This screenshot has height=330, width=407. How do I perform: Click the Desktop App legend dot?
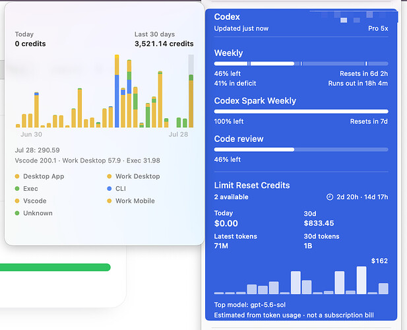pyautogui.click(x=17, y=176)
